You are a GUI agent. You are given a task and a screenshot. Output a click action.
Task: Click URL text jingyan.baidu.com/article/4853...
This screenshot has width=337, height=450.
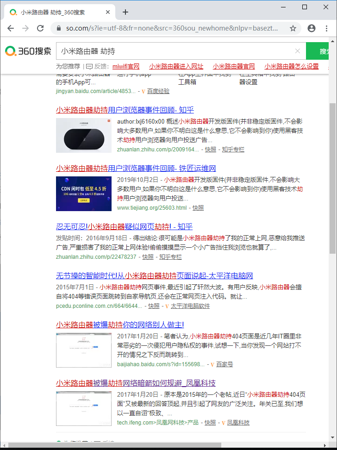pos(96,91)
